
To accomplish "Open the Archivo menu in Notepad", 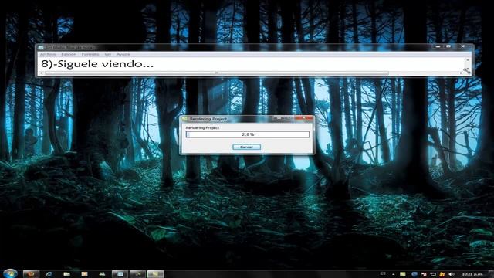I will pos(48,54).
